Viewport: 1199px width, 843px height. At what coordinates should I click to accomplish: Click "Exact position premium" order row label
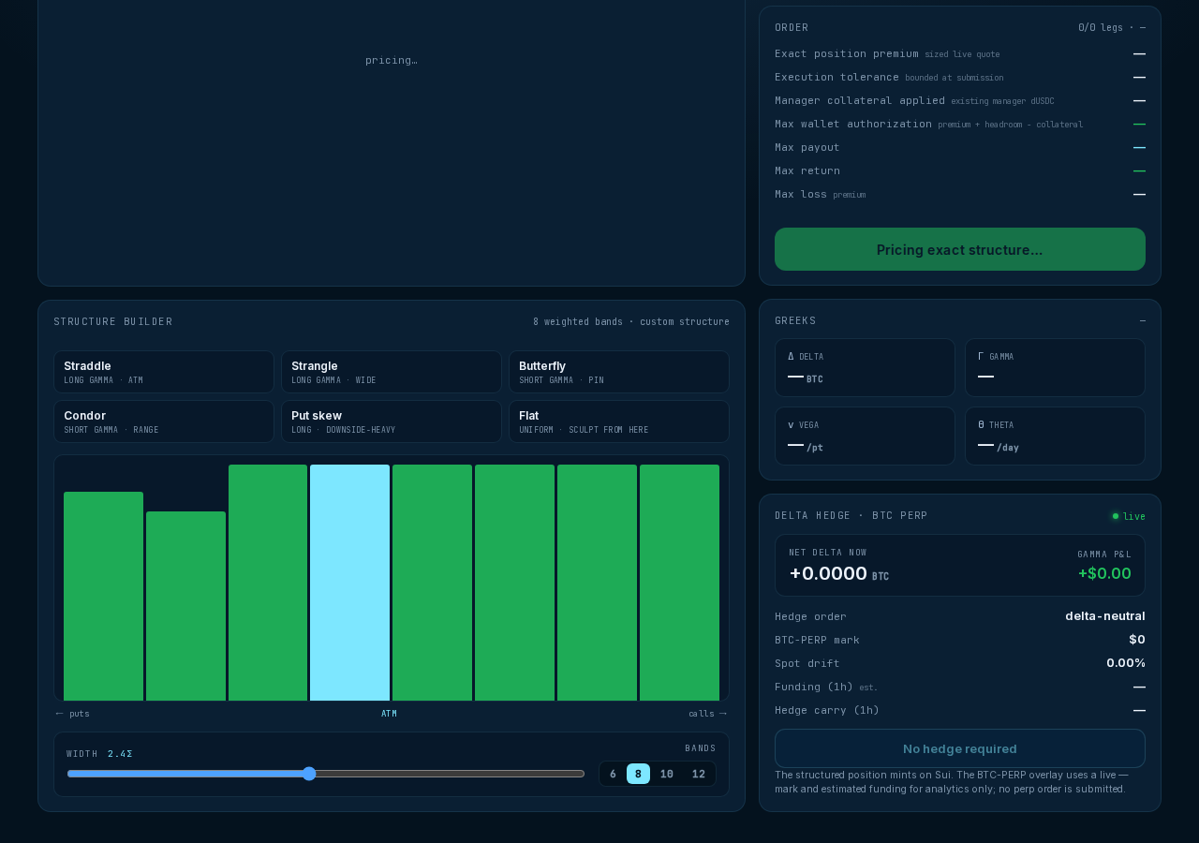pyautogui.click(x=847, y=53)
